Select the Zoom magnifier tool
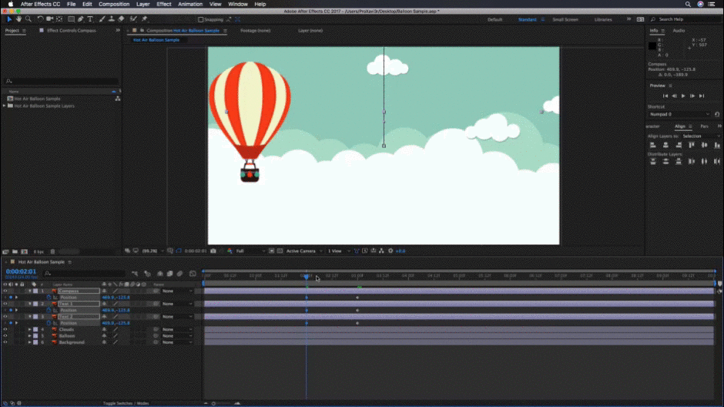724x407 pixels. (x=28, y=19)
